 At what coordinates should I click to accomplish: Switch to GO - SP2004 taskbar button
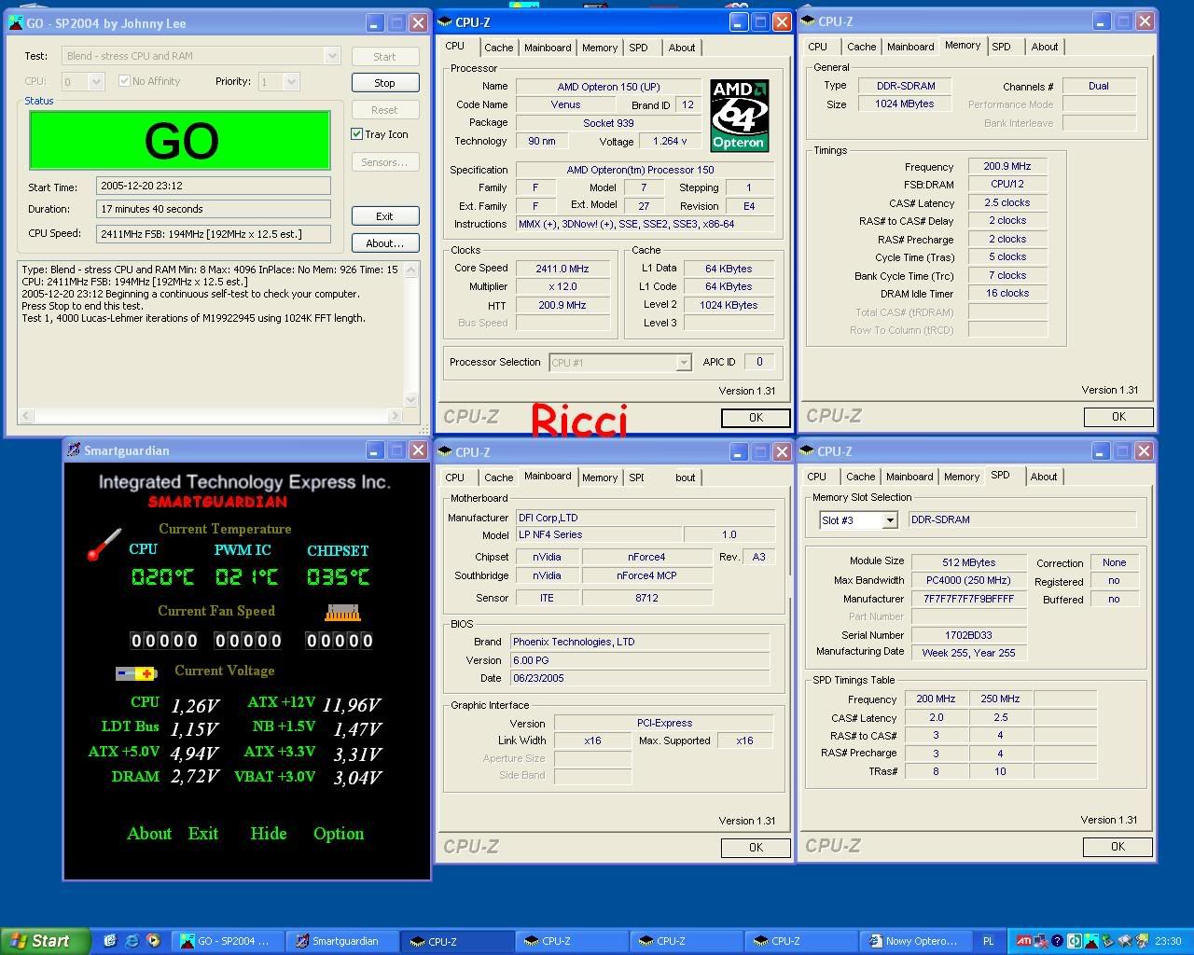(x=229, y=941)
